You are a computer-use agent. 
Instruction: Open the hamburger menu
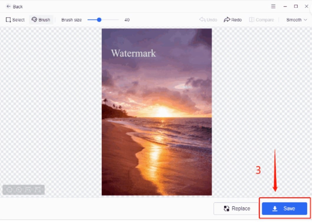pos(273,6)
